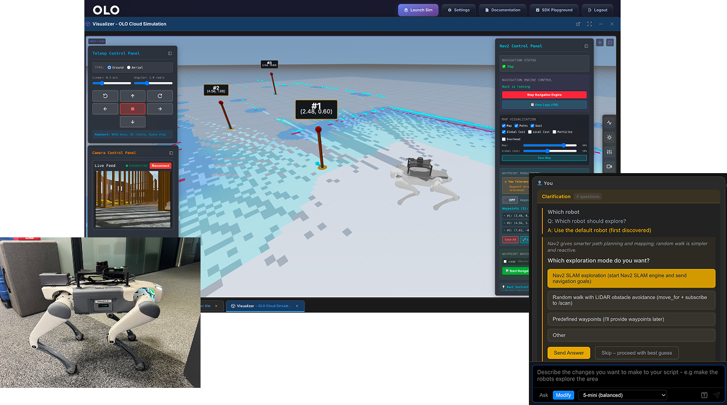Open the camera icon in the viewport sidebar
The height and width of the screenshot is (405, 727).
[610, 166]
